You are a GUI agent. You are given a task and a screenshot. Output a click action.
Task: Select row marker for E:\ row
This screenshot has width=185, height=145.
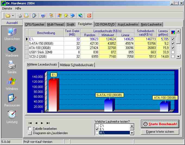[x=27, y=39]
